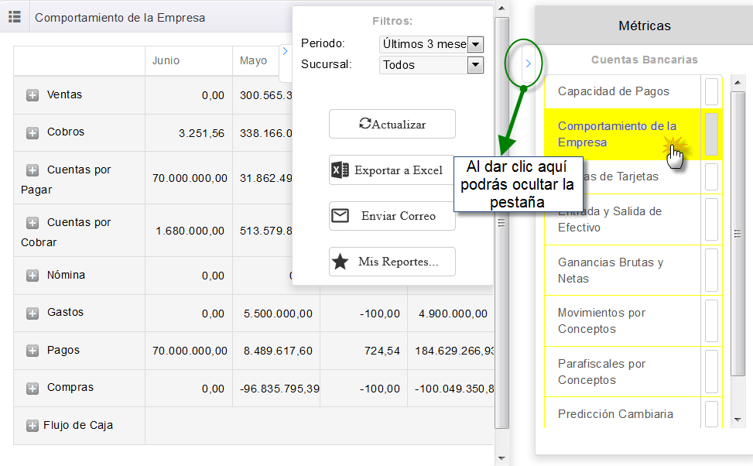753x466 pixels.
Task: Toggle the box next to Ganancias Brutas y Netas
Action: coord(711,270)
